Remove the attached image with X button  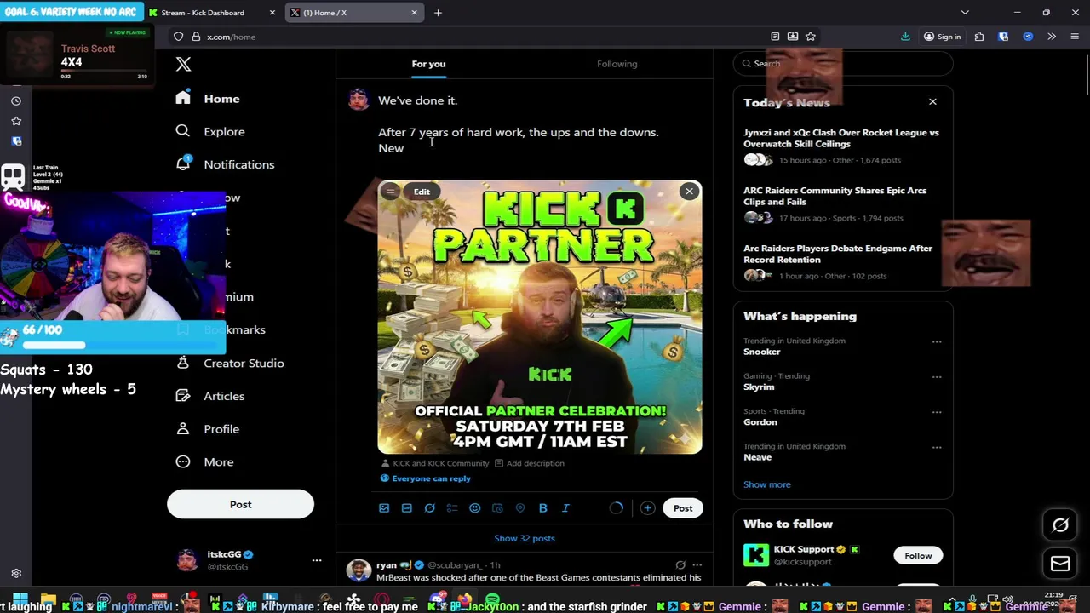click(x=689, y=192)
